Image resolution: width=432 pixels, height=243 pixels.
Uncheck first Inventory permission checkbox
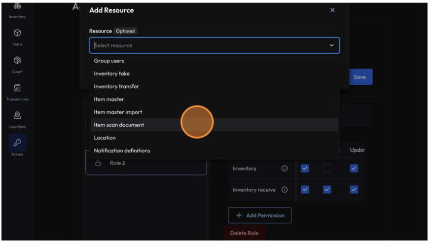click(305, 169)
